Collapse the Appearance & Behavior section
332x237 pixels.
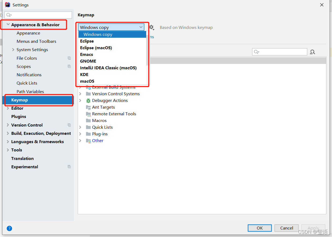[x=8, y=25]
